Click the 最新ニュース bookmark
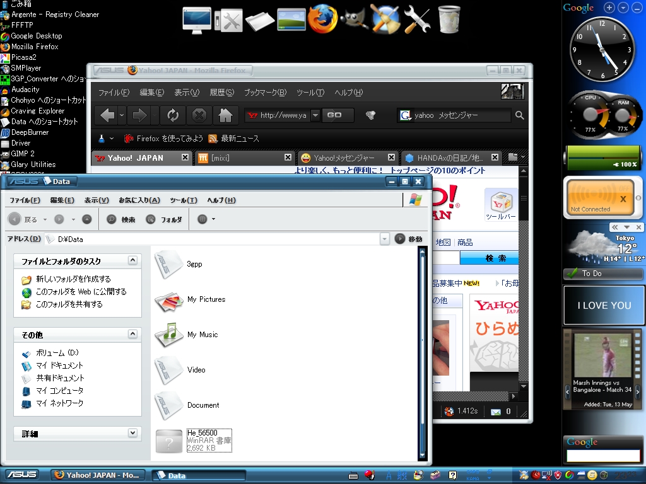Viewport: 646px width, 484px height. pos(234,139)
